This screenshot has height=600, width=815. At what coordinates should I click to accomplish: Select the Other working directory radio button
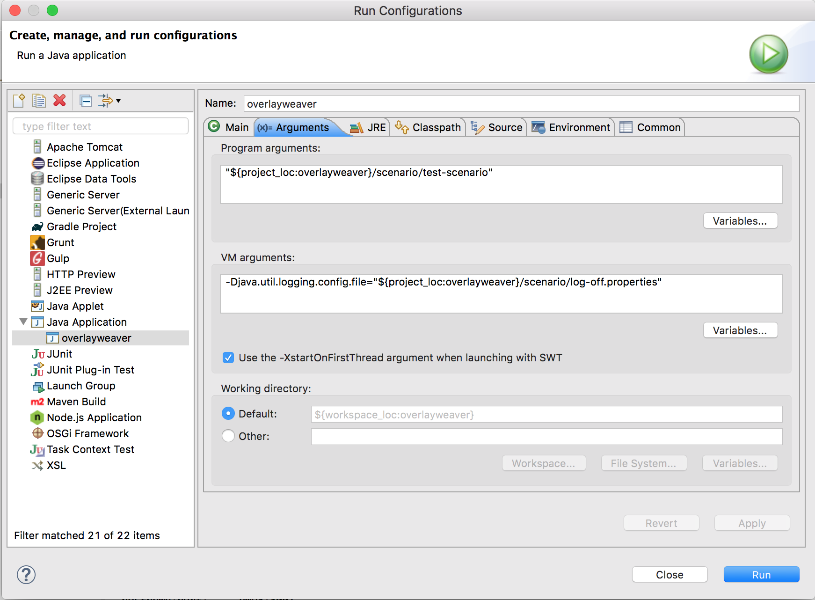(228, 436)
